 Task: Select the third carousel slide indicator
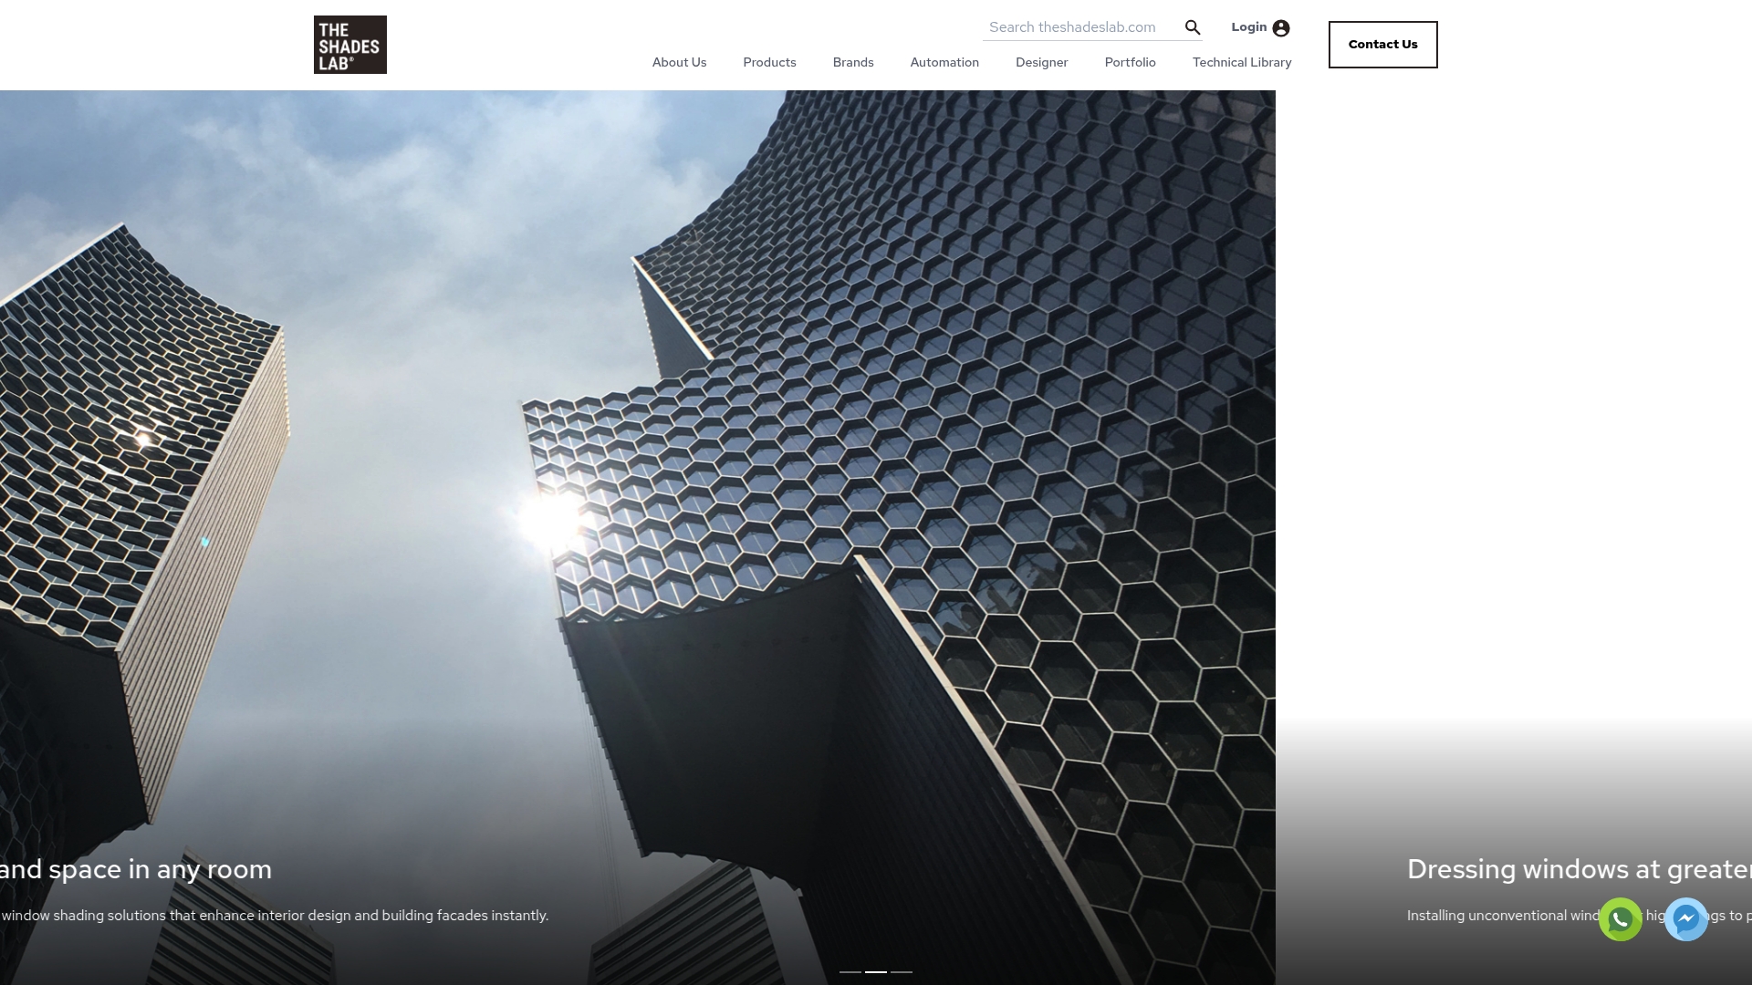click(902, 972)
